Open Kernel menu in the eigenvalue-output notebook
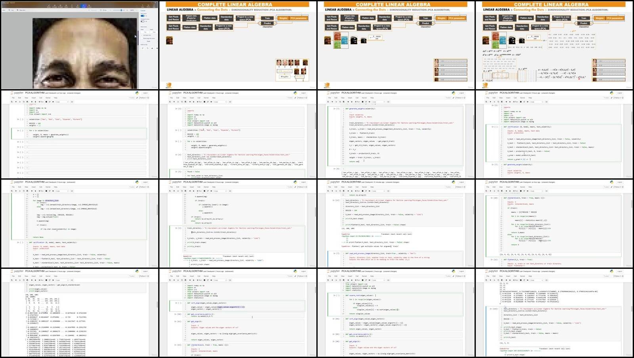 pos(48,276)
